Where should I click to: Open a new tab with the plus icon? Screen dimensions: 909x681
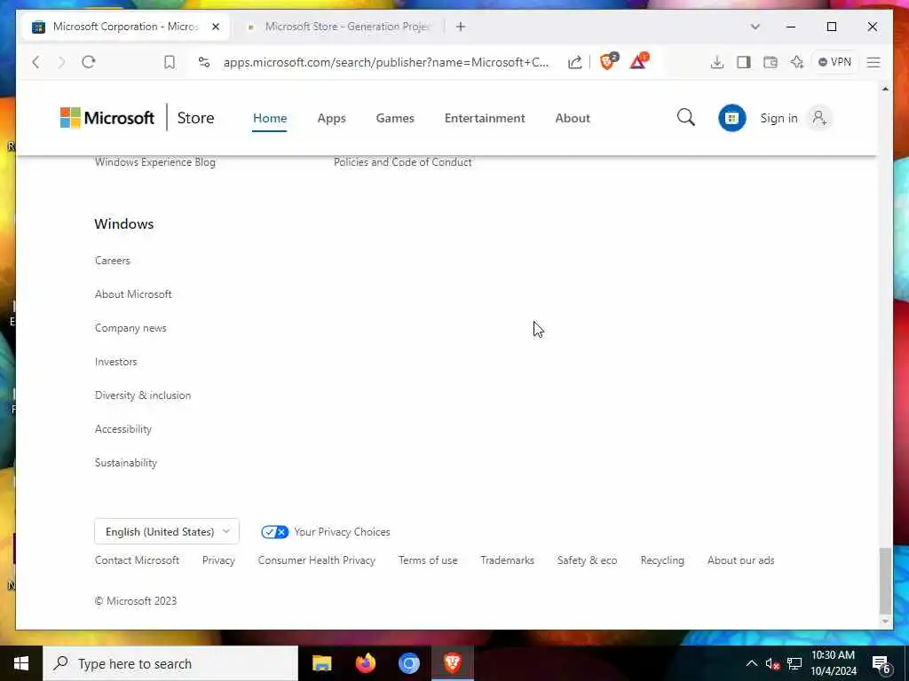coord(461,27)
